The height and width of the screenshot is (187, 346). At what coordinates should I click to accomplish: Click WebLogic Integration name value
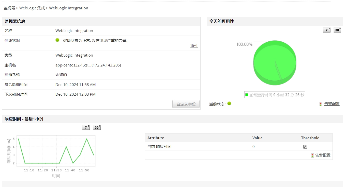point(74,31)
